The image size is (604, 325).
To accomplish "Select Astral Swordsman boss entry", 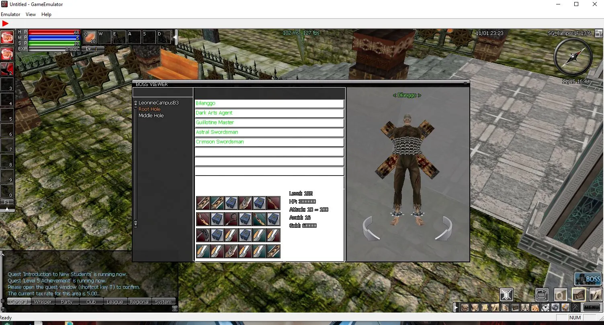I will [x=269, y=132].
